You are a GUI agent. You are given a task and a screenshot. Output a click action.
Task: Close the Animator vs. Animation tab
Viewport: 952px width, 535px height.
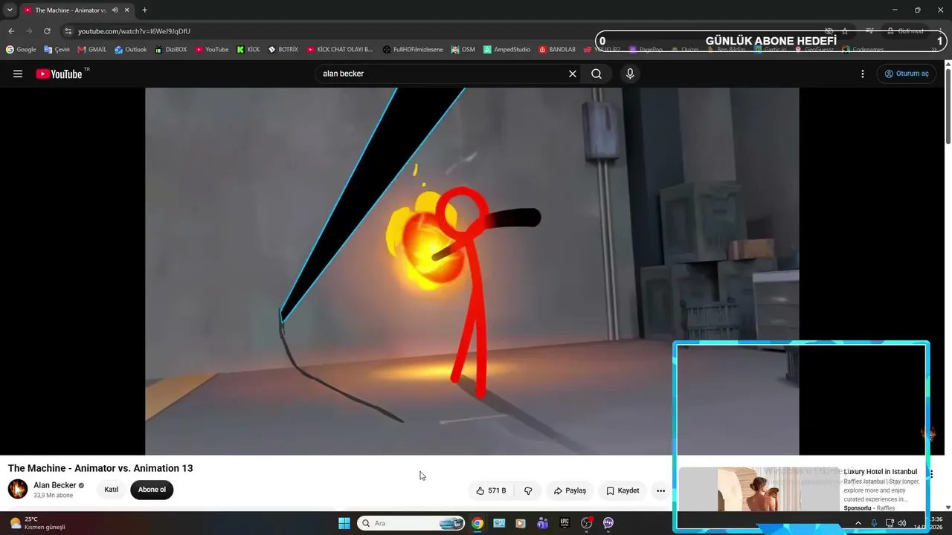(x=126, y=10)
